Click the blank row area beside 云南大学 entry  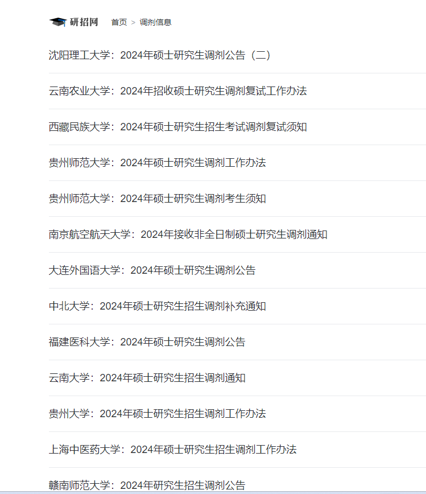[x=336, y=378]
